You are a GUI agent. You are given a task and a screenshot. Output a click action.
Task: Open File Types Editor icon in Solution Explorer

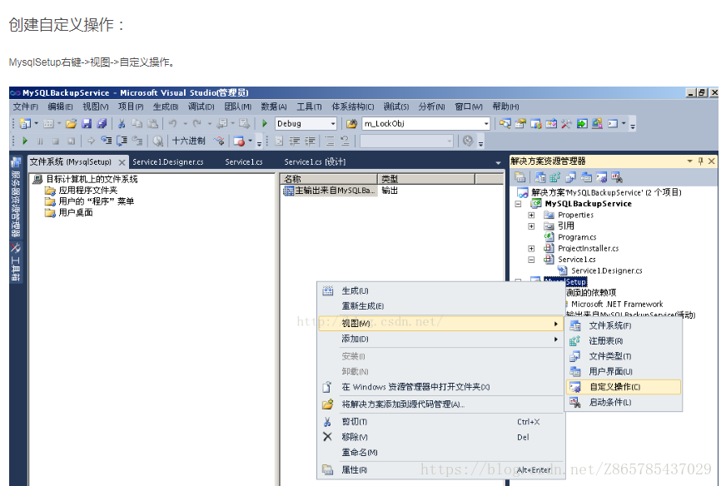tap(570, 177)
